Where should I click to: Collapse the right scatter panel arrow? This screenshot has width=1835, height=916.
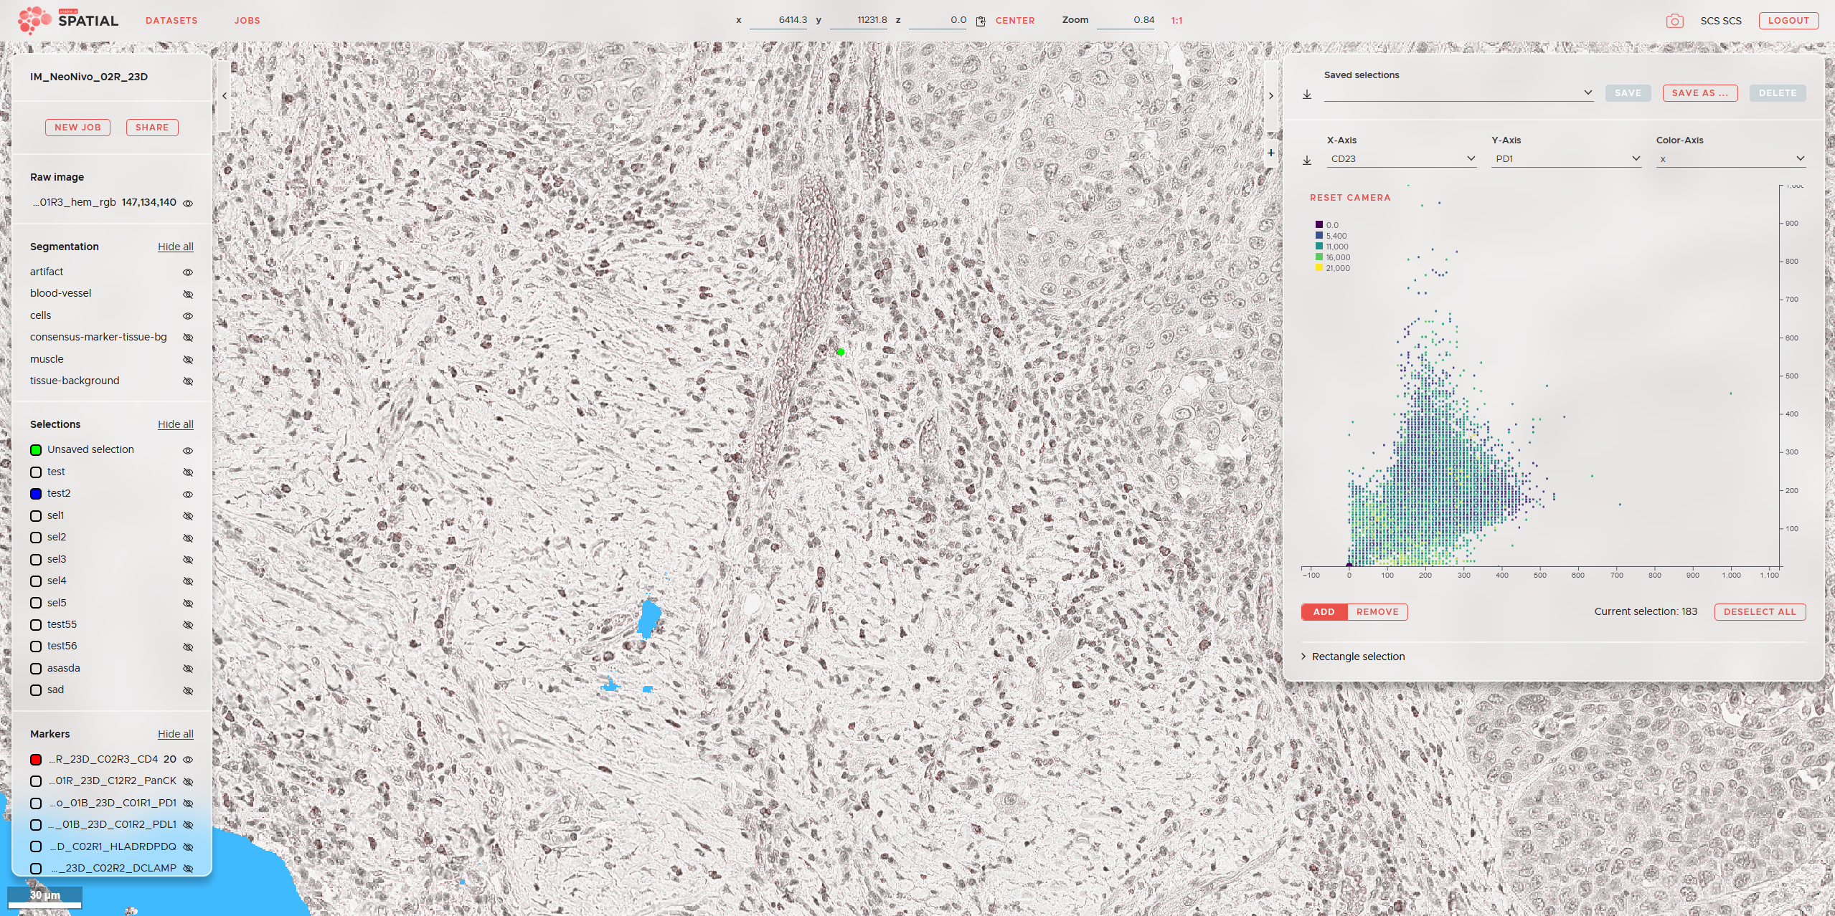click(x=1271, y=95)
